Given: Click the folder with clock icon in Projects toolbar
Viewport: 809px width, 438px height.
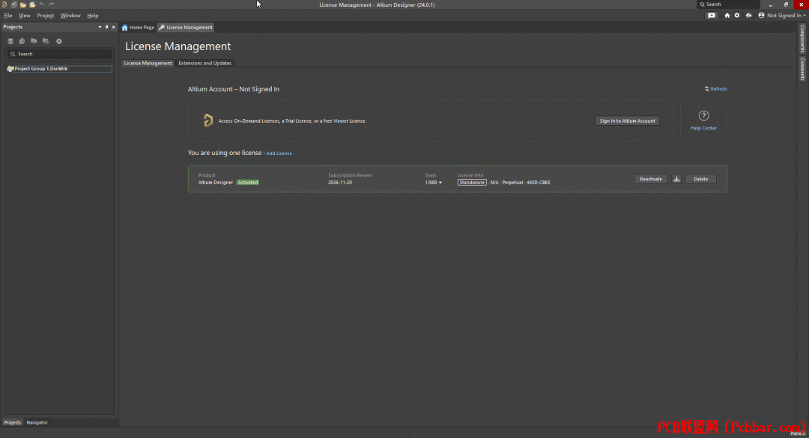Looking at the screenshot, I should coord(46,41).
